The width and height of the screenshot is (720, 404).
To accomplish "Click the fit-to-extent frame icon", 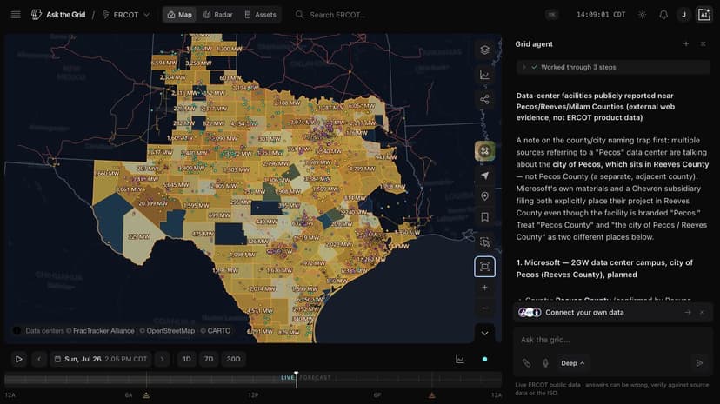I will tap(484, 267).
